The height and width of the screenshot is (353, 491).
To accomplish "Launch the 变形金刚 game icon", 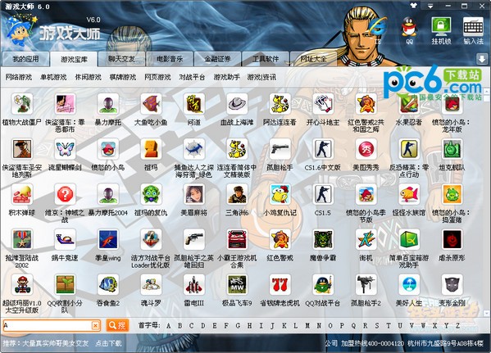I will (452, 285).
